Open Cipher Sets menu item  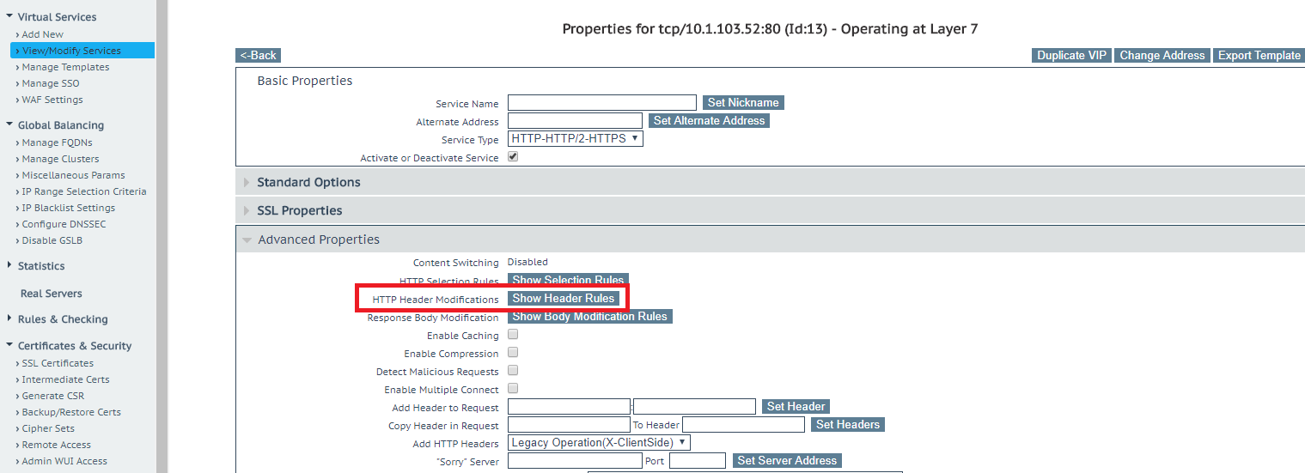[x=48, y=428]
